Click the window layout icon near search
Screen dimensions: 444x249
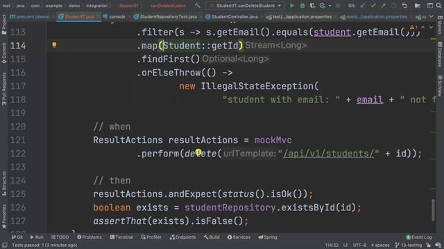coord(430,6)
